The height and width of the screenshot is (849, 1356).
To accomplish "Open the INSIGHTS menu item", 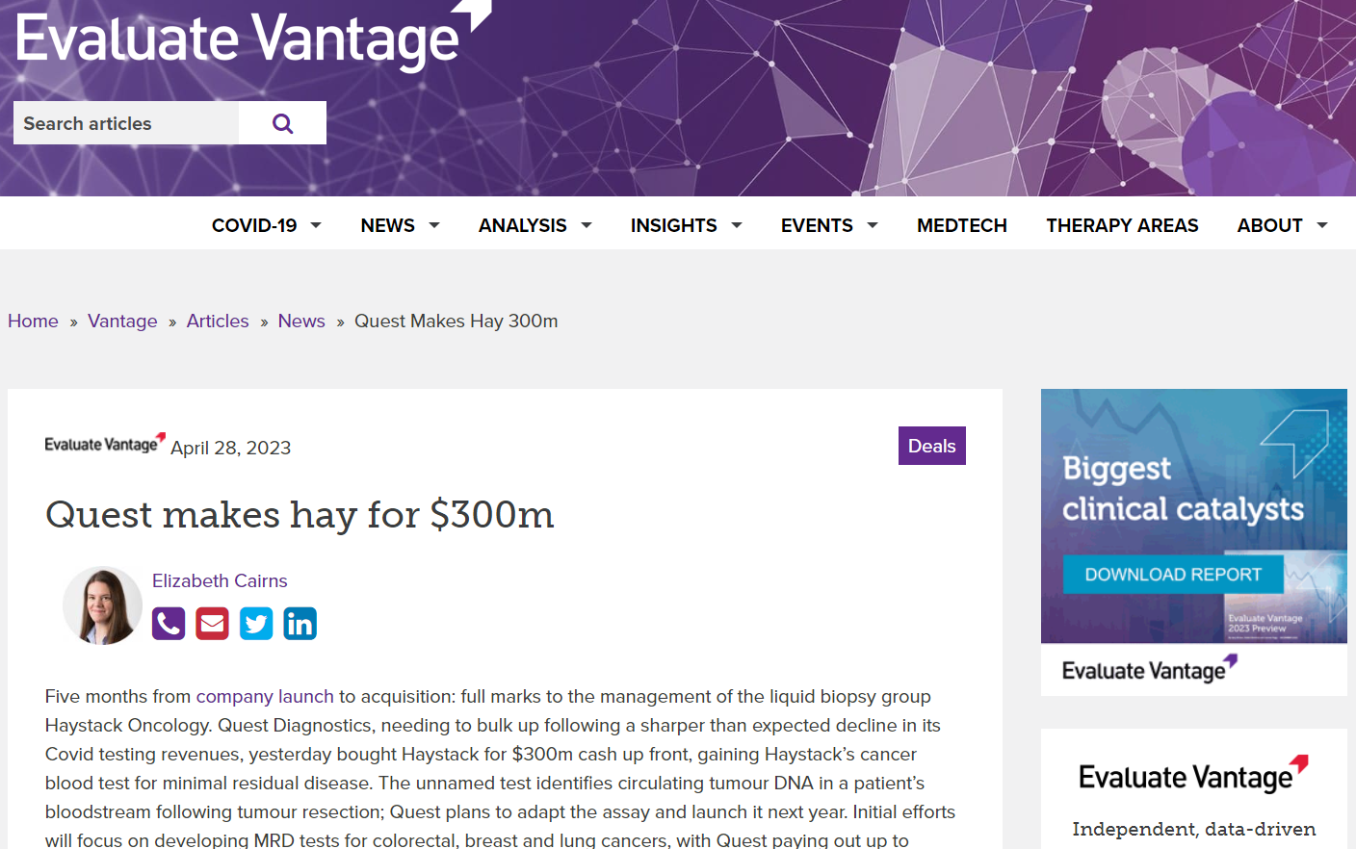I will (x=673, y=225).
